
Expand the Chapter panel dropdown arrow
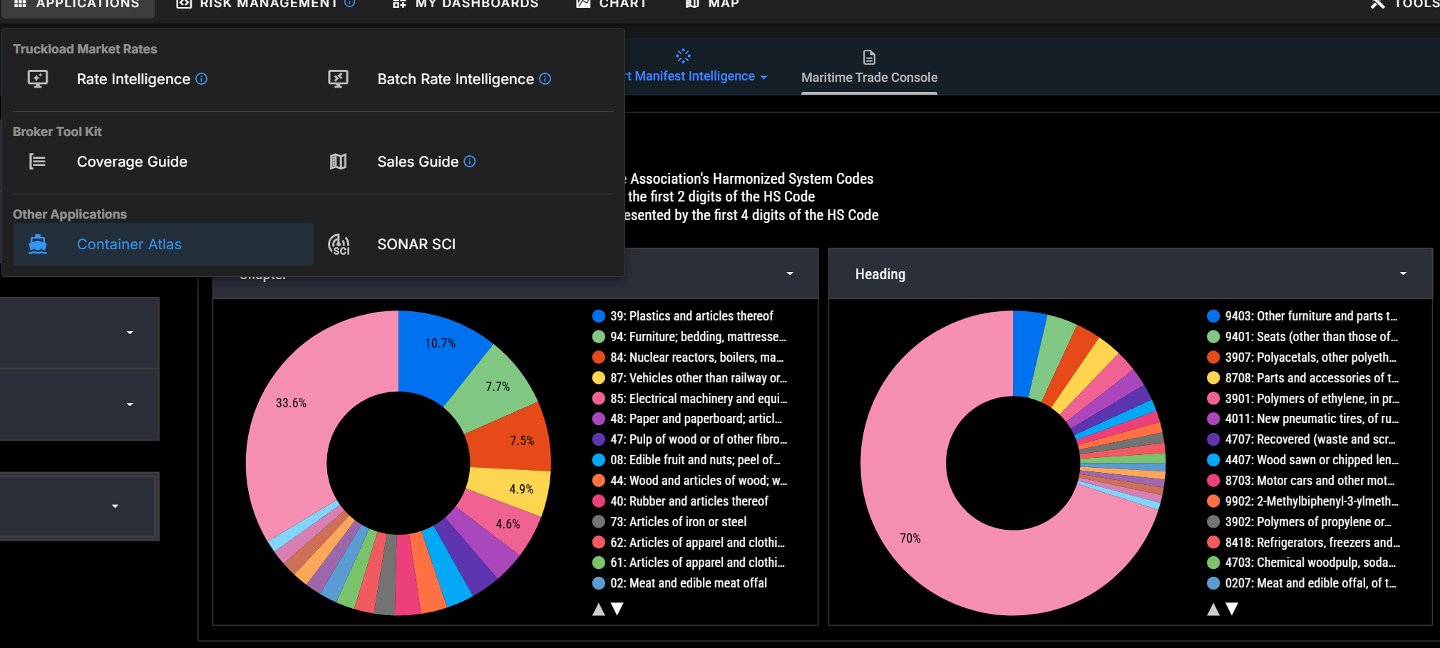(790, 273)
